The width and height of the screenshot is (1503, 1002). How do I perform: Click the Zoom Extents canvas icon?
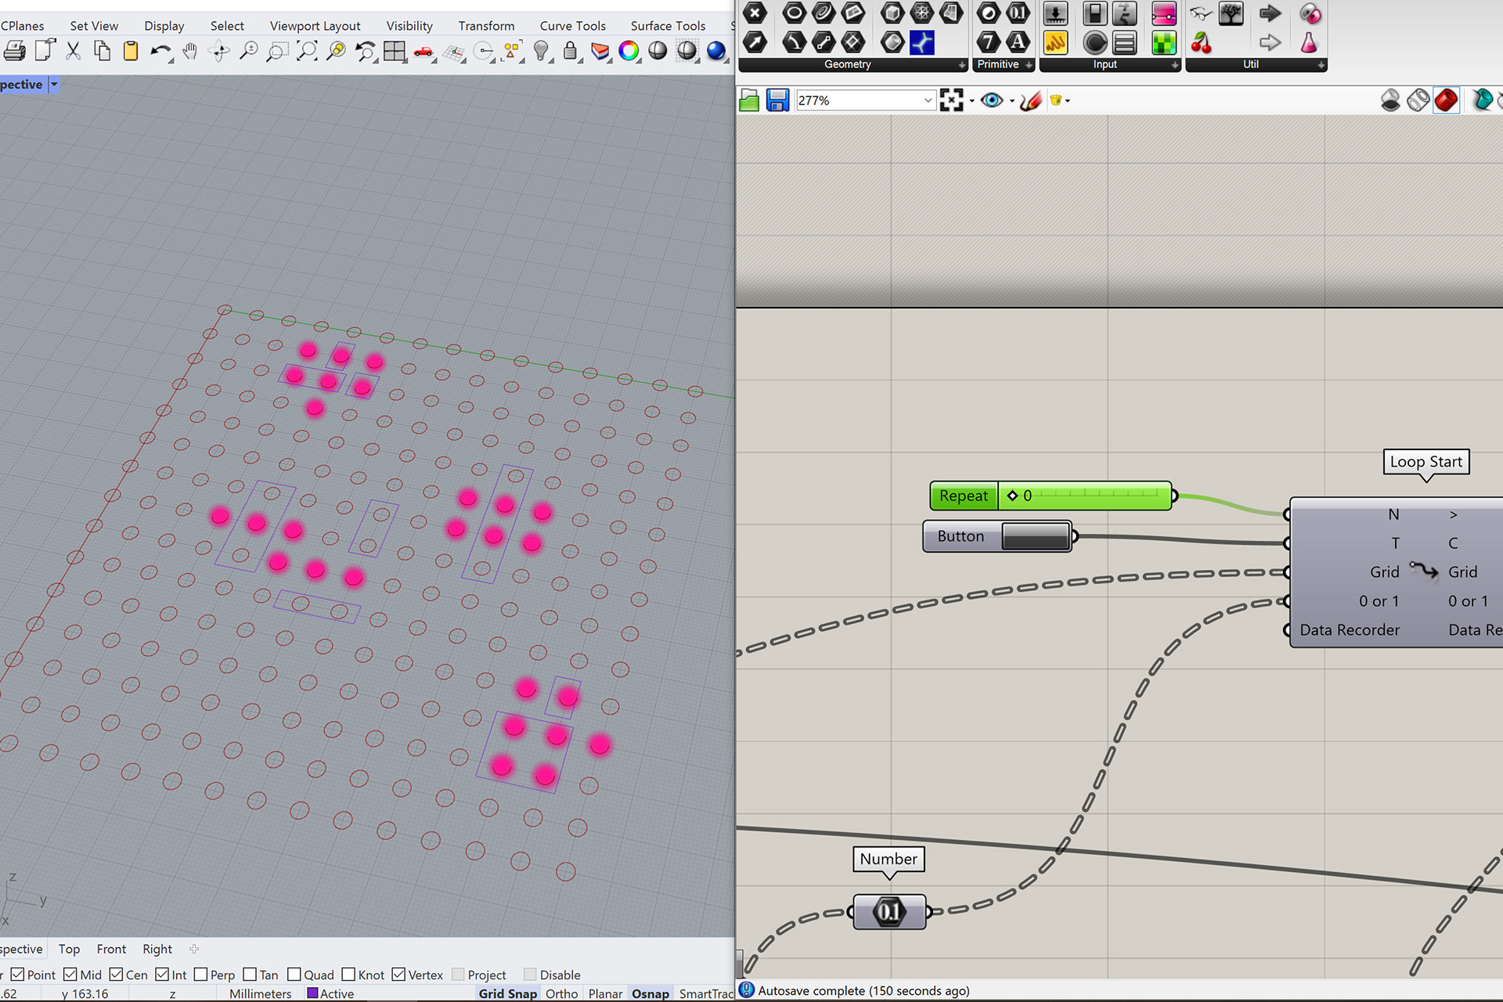click(951, 100)
